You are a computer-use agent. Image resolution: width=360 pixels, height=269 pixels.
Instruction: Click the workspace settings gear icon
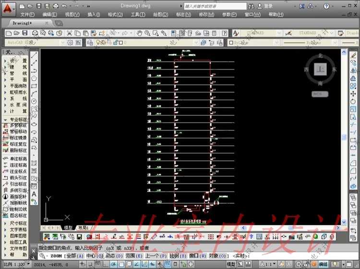tap(70, 43)
